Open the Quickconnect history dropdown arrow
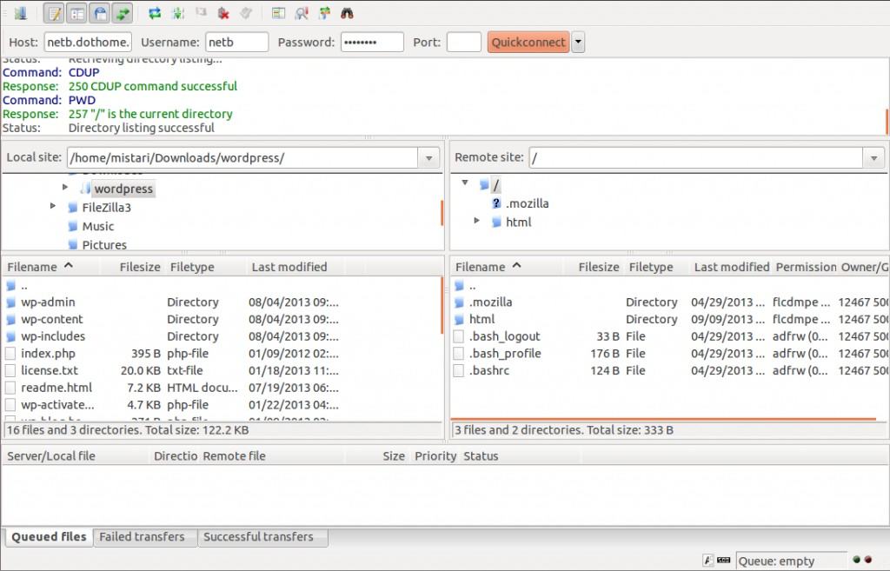890x571 pixels. click(578, 42)
